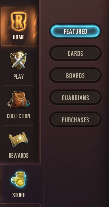The width and height of the screenshot is (109, 207).
Task: Click the gold coins Store icon
Action: [18, 179]
